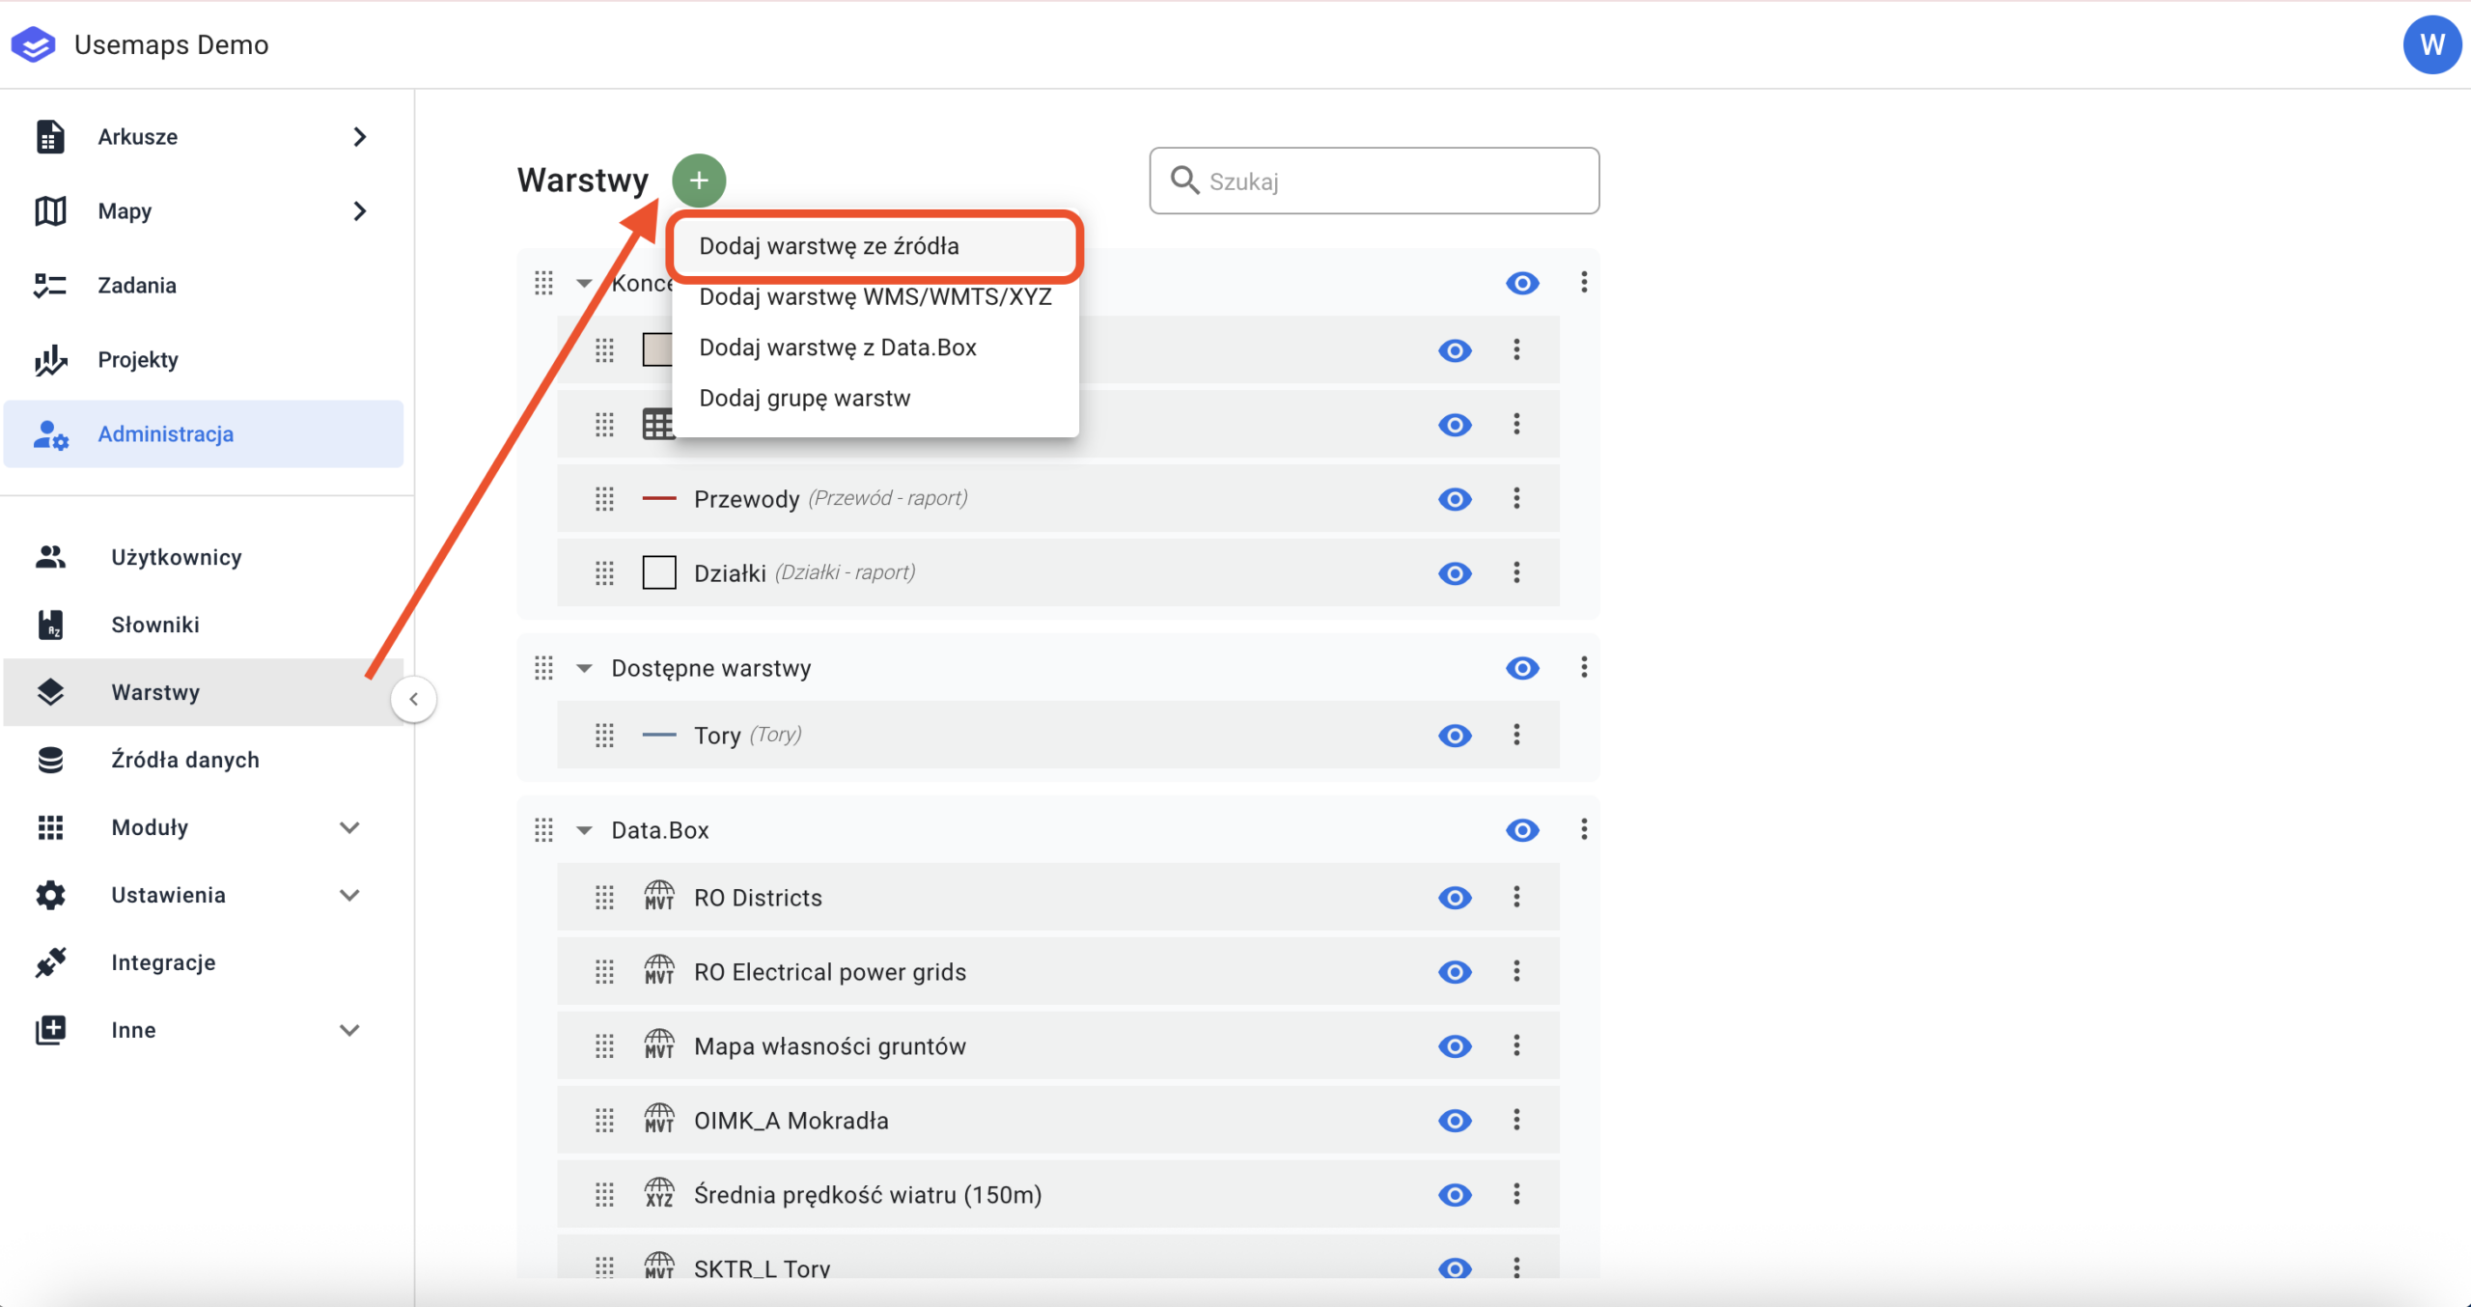The height and width of the screenshot is (1307, 2471).
Task: Go to Użytkownicy page
Action: tap(176, 557)
